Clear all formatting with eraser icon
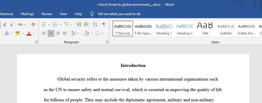 (34, 24)
